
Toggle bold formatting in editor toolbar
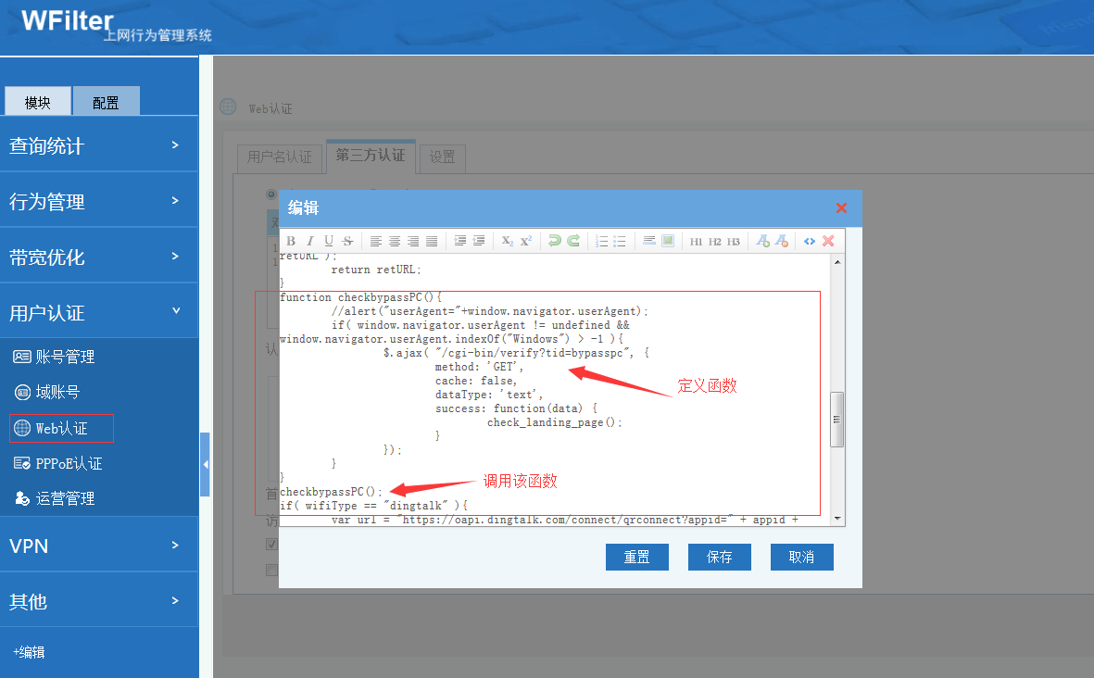tap(291, 241)
